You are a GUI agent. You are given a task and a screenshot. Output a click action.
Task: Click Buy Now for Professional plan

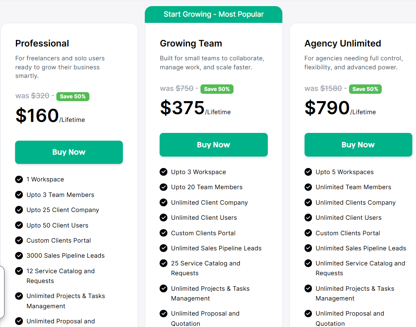[69, 152]
